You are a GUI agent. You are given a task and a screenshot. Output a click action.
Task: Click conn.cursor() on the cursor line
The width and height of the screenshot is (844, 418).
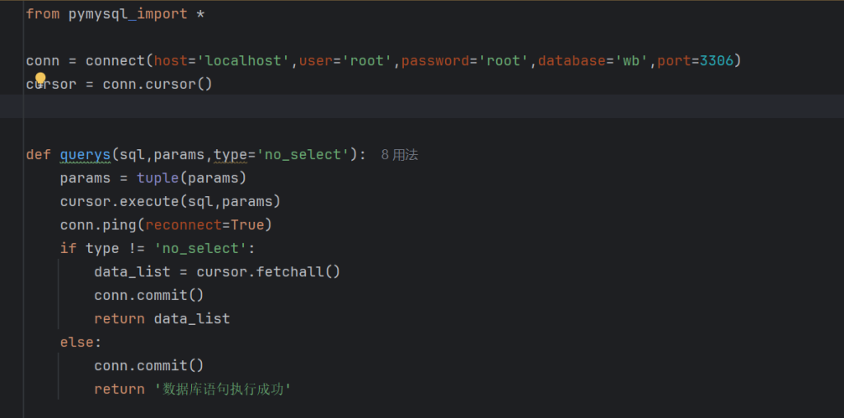click(157, 83)
